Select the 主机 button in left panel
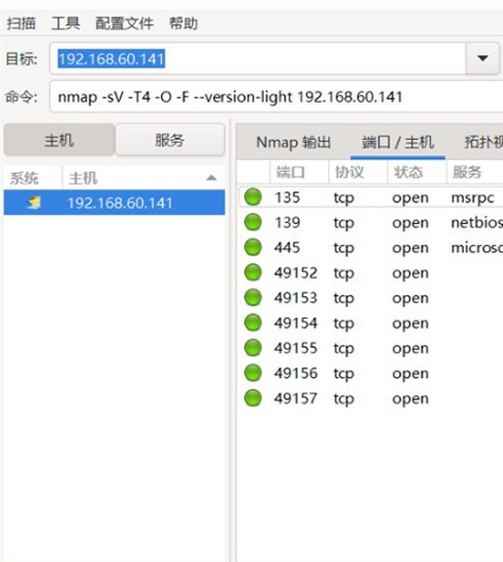Viewport: 503px width, 562px height. (x=60, y=140)
